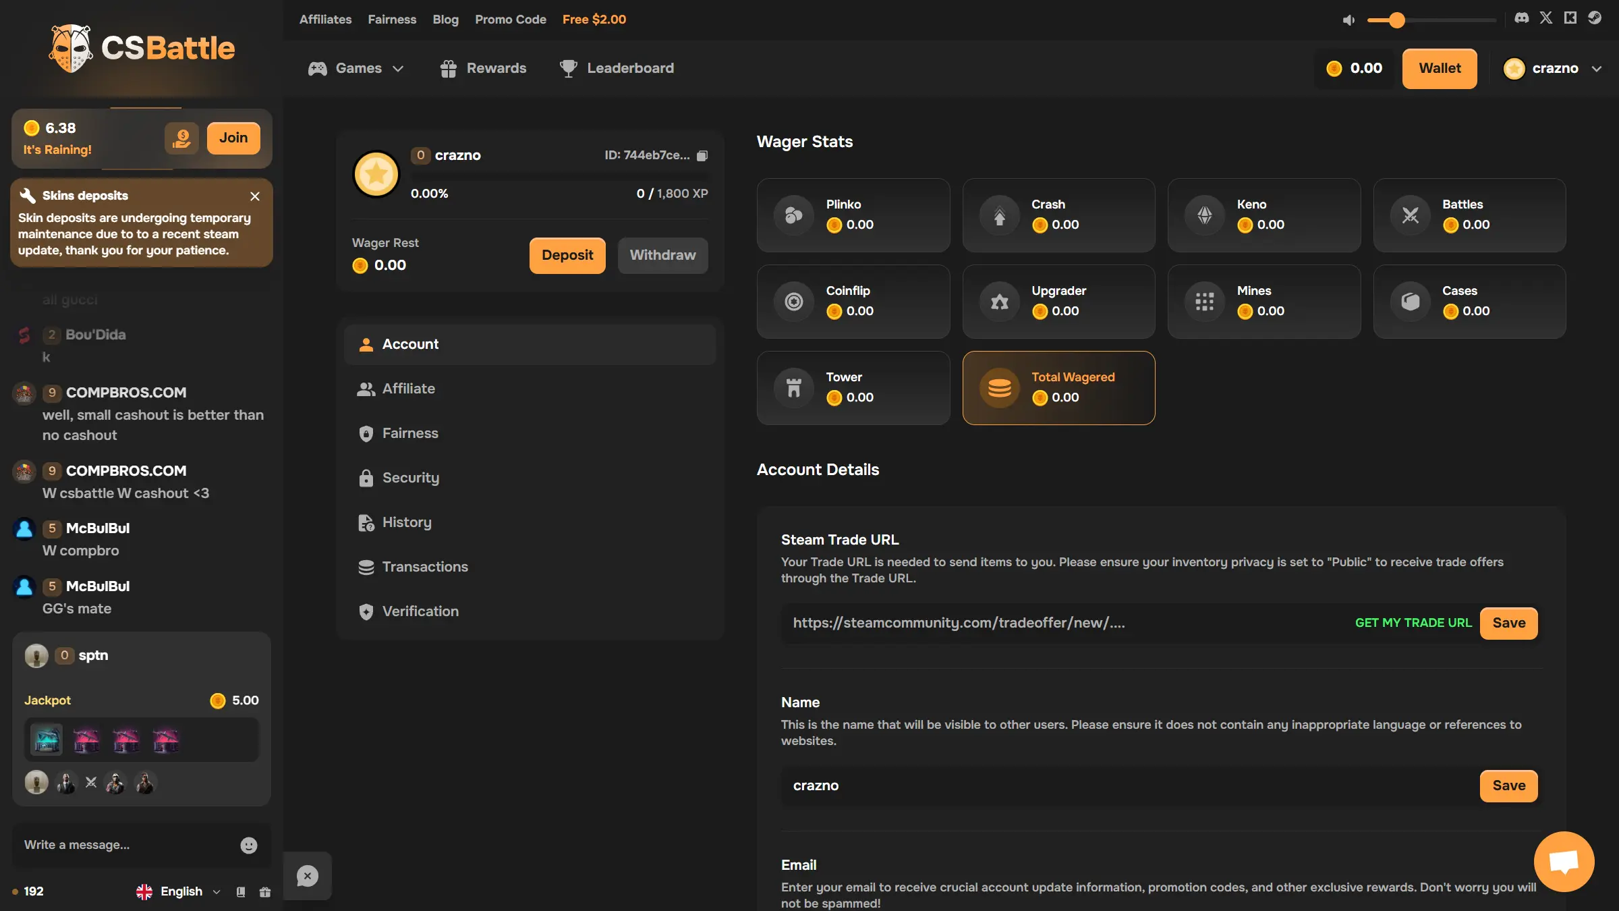Open sptn's Jackpot game card
This screenshot has height=911, width=1619.
pos(142,719)
